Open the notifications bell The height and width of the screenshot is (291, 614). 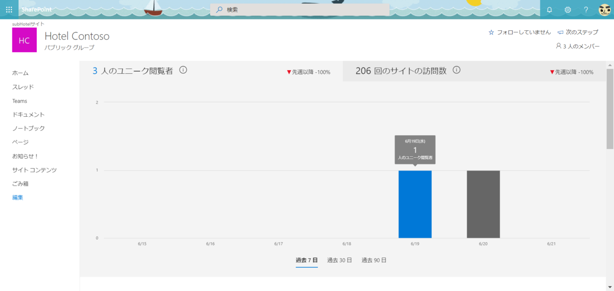550,10
